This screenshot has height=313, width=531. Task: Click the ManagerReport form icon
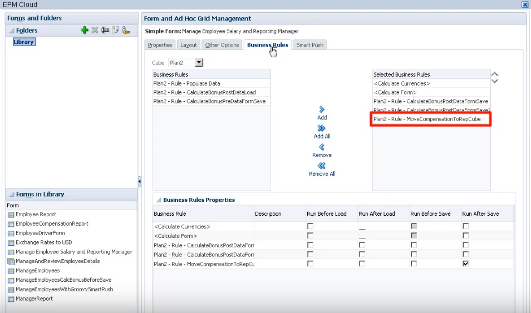(x=11, y=299)
